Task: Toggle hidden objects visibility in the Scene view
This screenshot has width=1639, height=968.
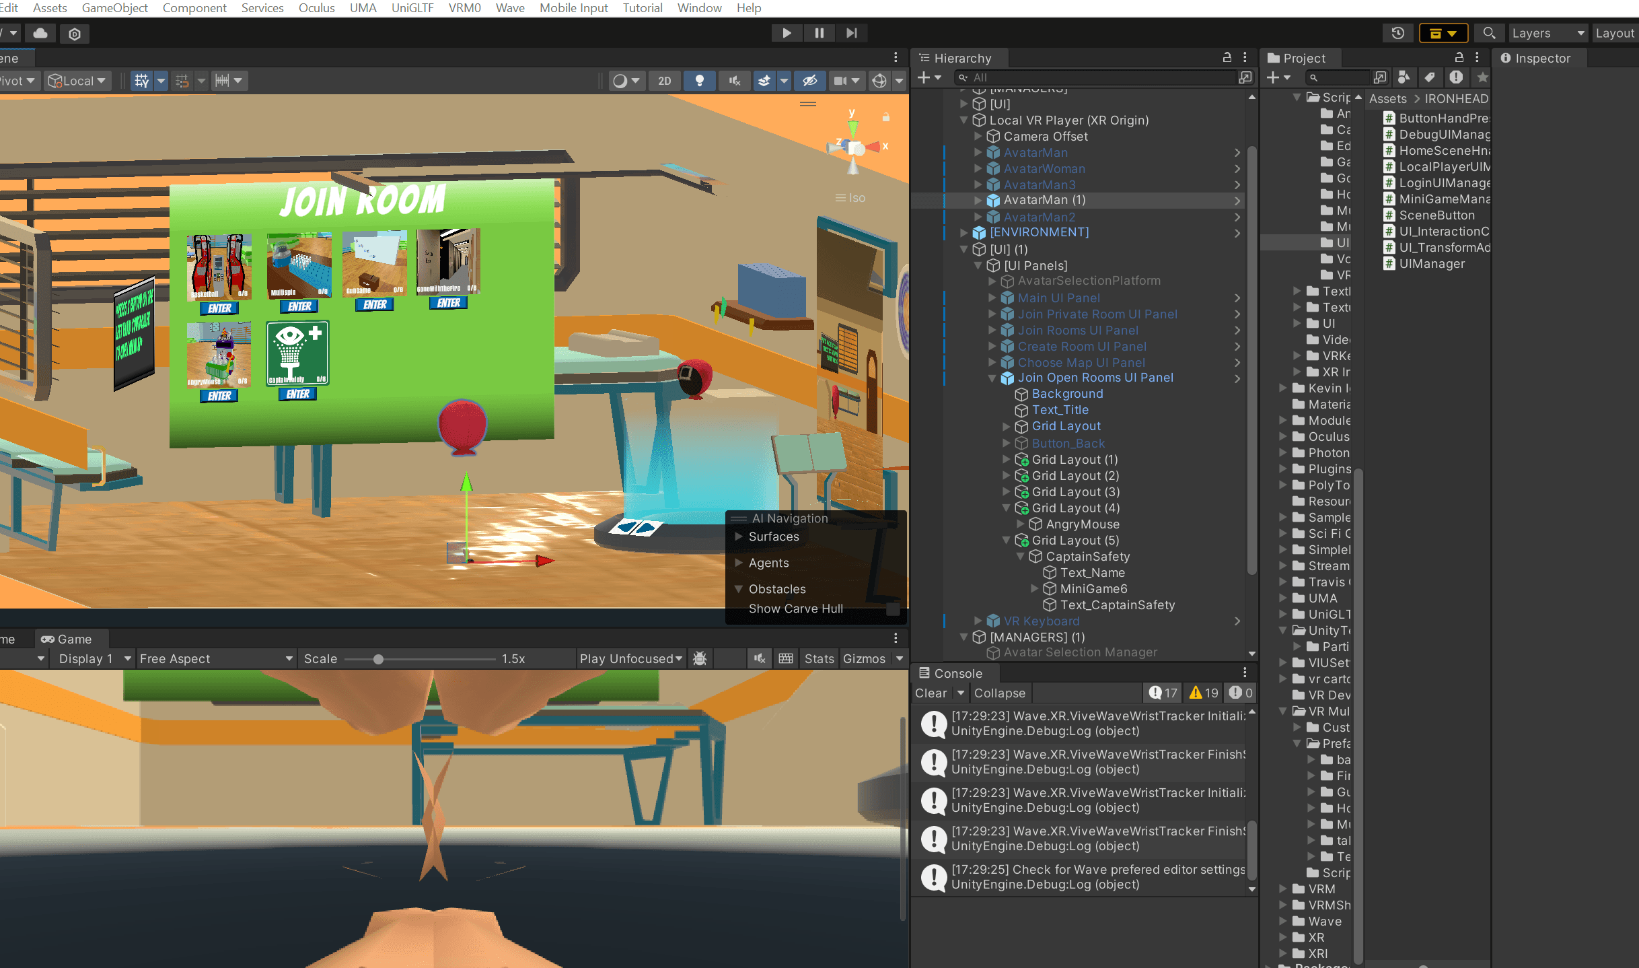Action: point(809,81)
